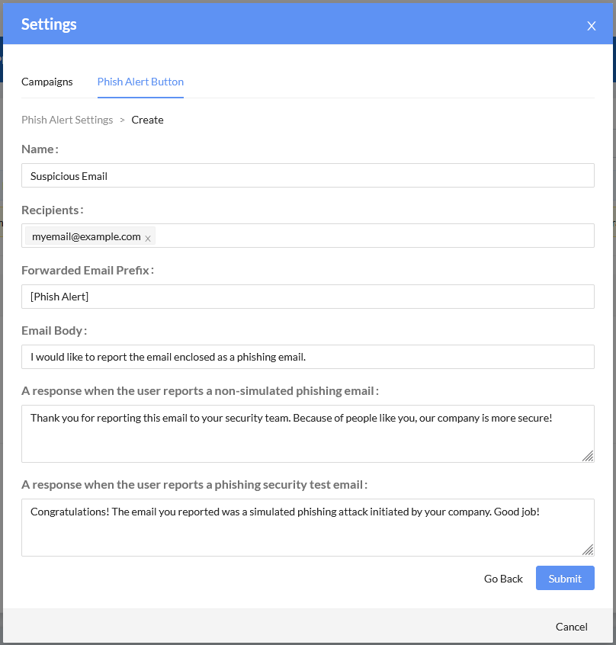Select the myemail@example.com recipient tag
This screenshot has height=645, width=616.
tap(86, 236)
